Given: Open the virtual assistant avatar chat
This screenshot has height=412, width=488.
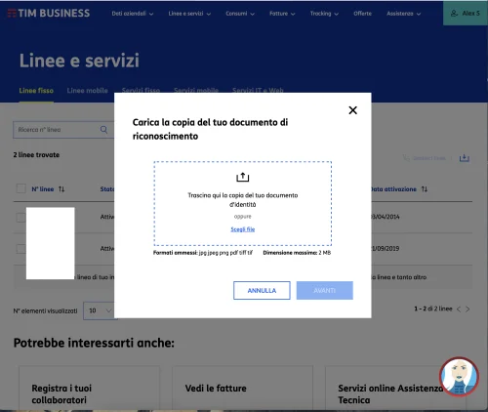Looking at the screenshot, I should (459, 376).
